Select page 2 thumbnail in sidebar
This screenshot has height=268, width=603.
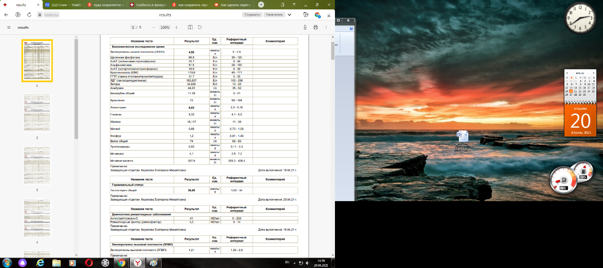coord(37,114)
